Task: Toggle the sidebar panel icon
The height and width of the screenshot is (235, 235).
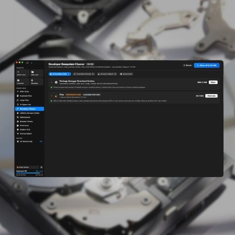Action: 28,63
